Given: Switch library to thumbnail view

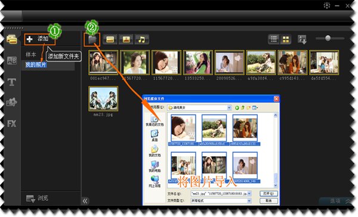Looking at the screenshot, I should 286,39.
